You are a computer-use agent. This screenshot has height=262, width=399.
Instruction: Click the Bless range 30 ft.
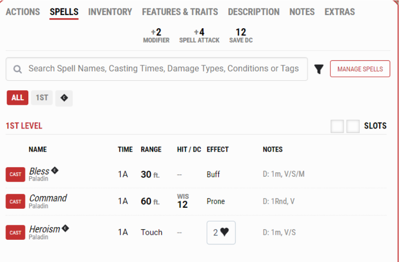tap(150, 174)
